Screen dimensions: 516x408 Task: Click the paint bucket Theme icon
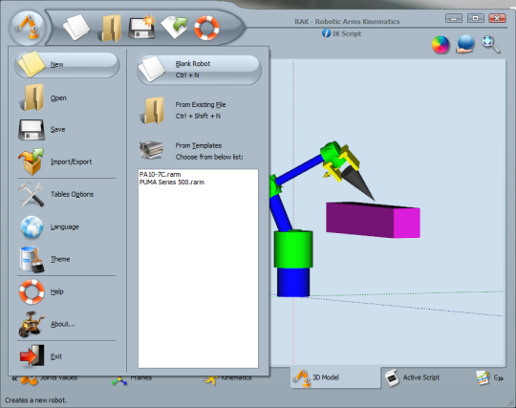(x=32, y=259)
